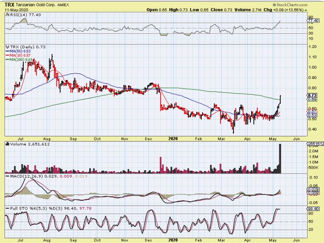The height and width of the screenshot is (243, 324).
Task: Click the -0.05 MACD axis label
Action: coord(313,203)
